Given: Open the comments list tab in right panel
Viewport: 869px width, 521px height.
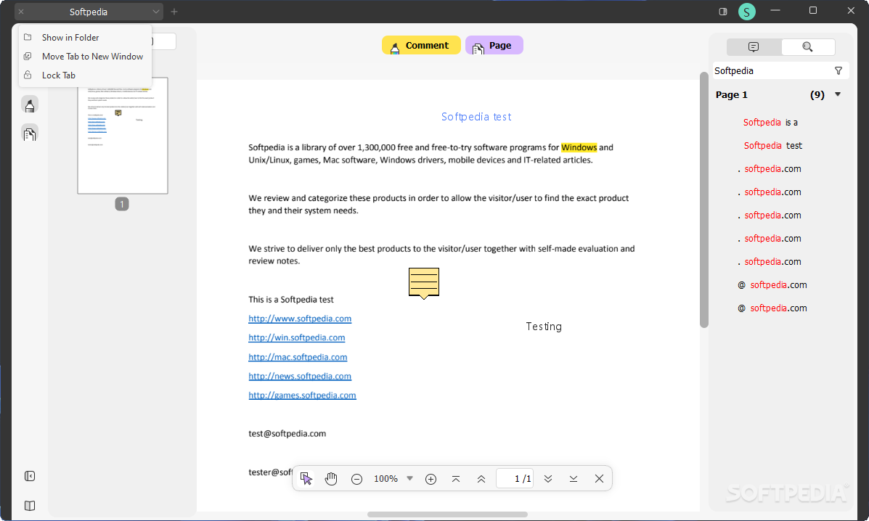Looking at the screenshot, I should (x=754, y=47).
